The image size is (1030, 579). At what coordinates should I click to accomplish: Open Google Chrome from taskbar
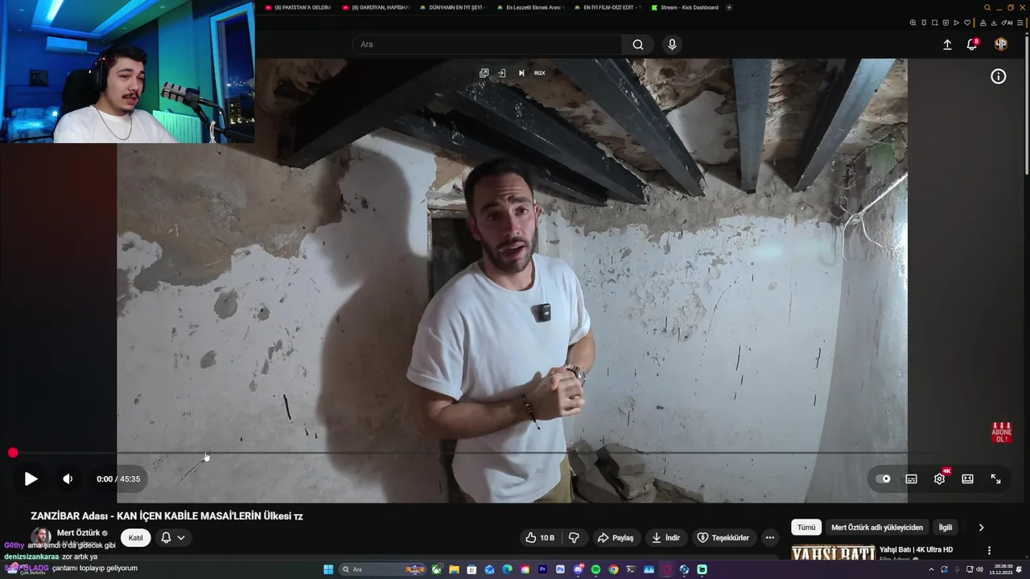[x=613, y=569]
